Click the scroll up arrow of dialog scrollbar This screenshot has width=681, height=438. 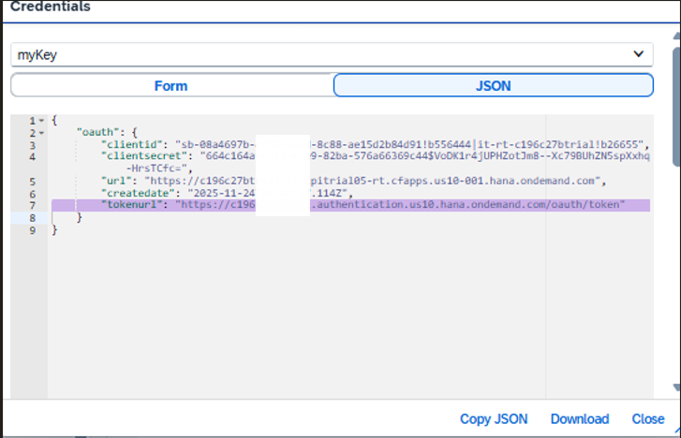pos(676,36)
